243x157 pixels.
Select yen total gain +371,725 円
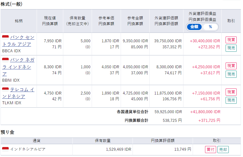(x=209, y=121)
